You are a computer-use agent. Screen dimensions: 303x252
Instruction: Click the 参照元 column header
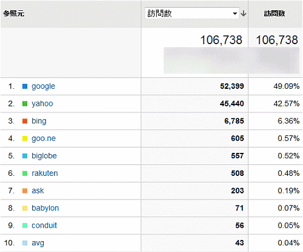tap(14, 13)
